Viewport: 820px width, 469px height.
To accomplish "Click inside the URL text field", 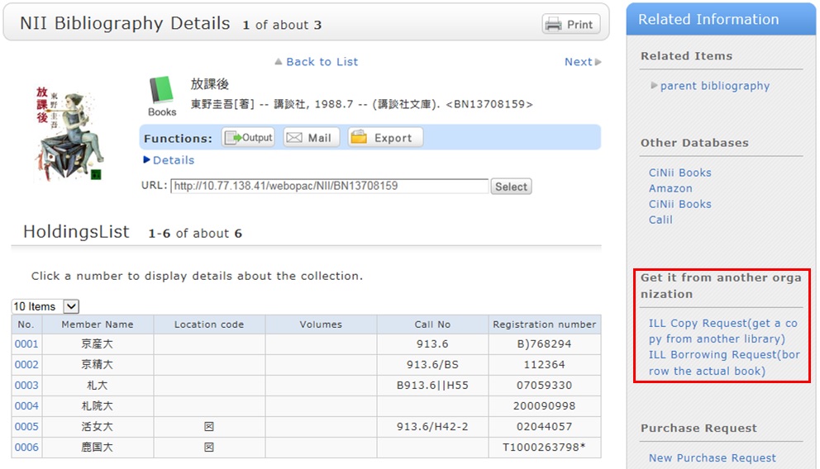I will (x=329, y=186).
